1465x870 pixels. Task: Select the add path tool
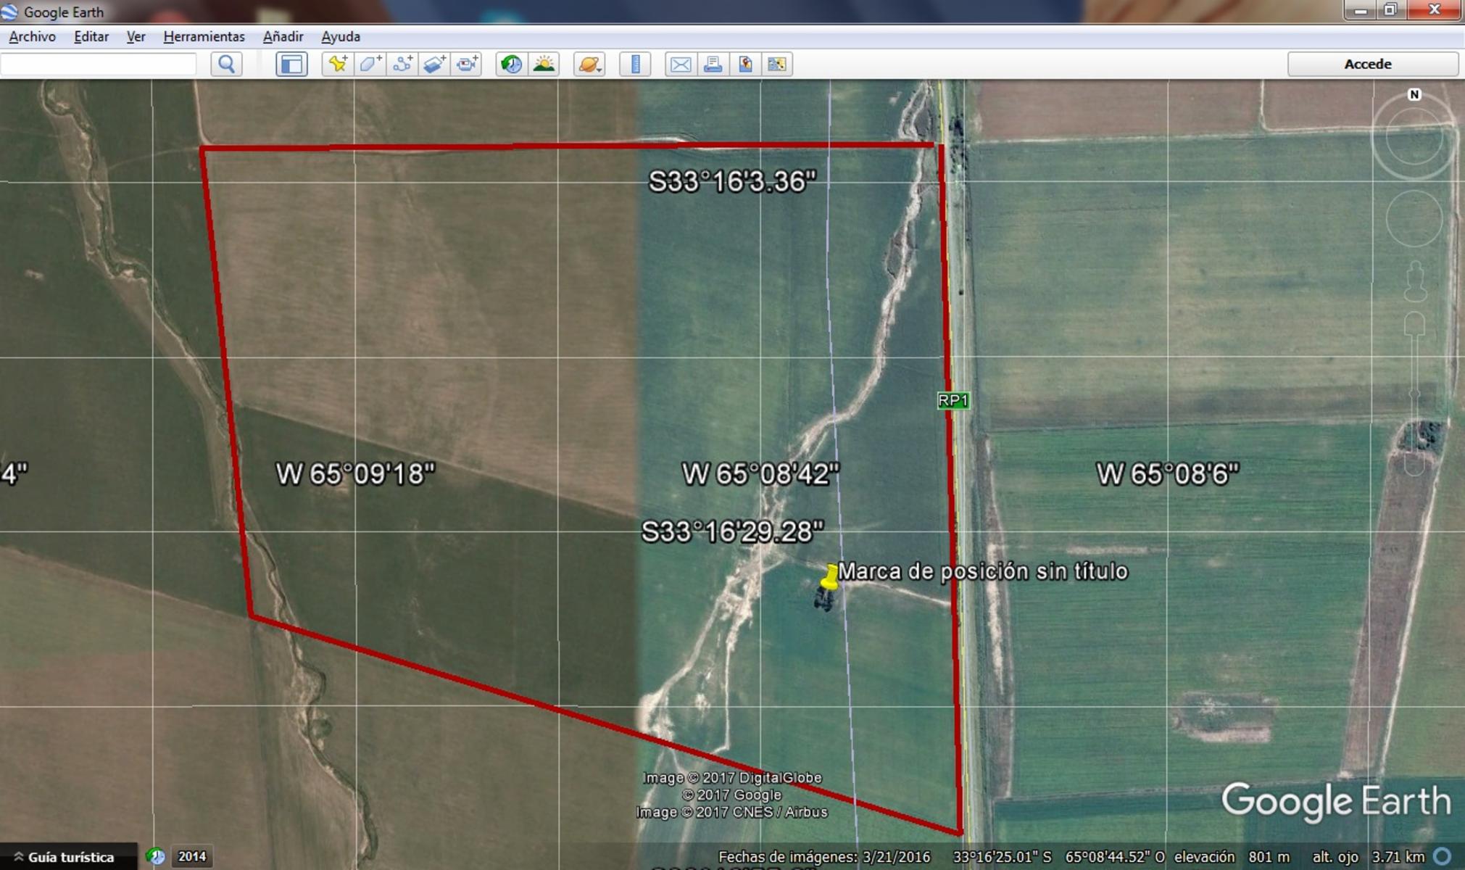point(402,64)
